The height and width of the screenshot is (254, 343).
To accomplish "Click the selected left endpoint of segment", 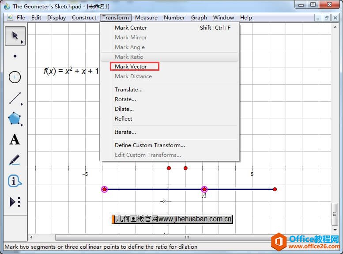I will tap(105, 189).
